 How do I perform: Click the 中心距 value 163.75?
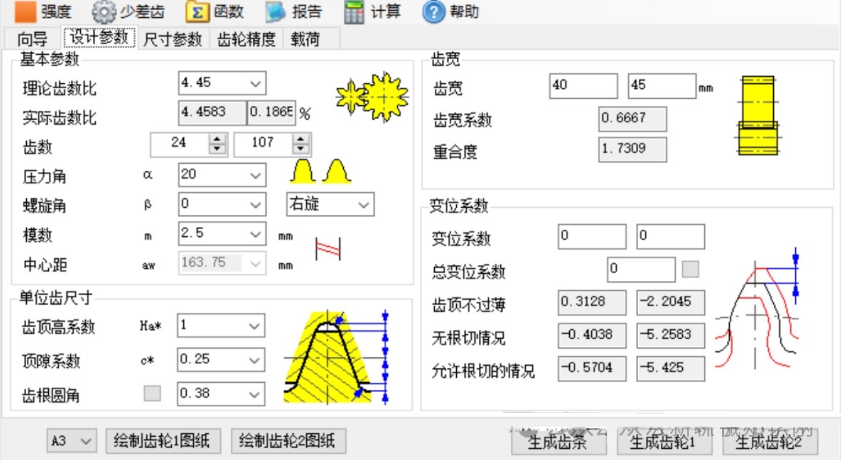click(x=222, y=263)
